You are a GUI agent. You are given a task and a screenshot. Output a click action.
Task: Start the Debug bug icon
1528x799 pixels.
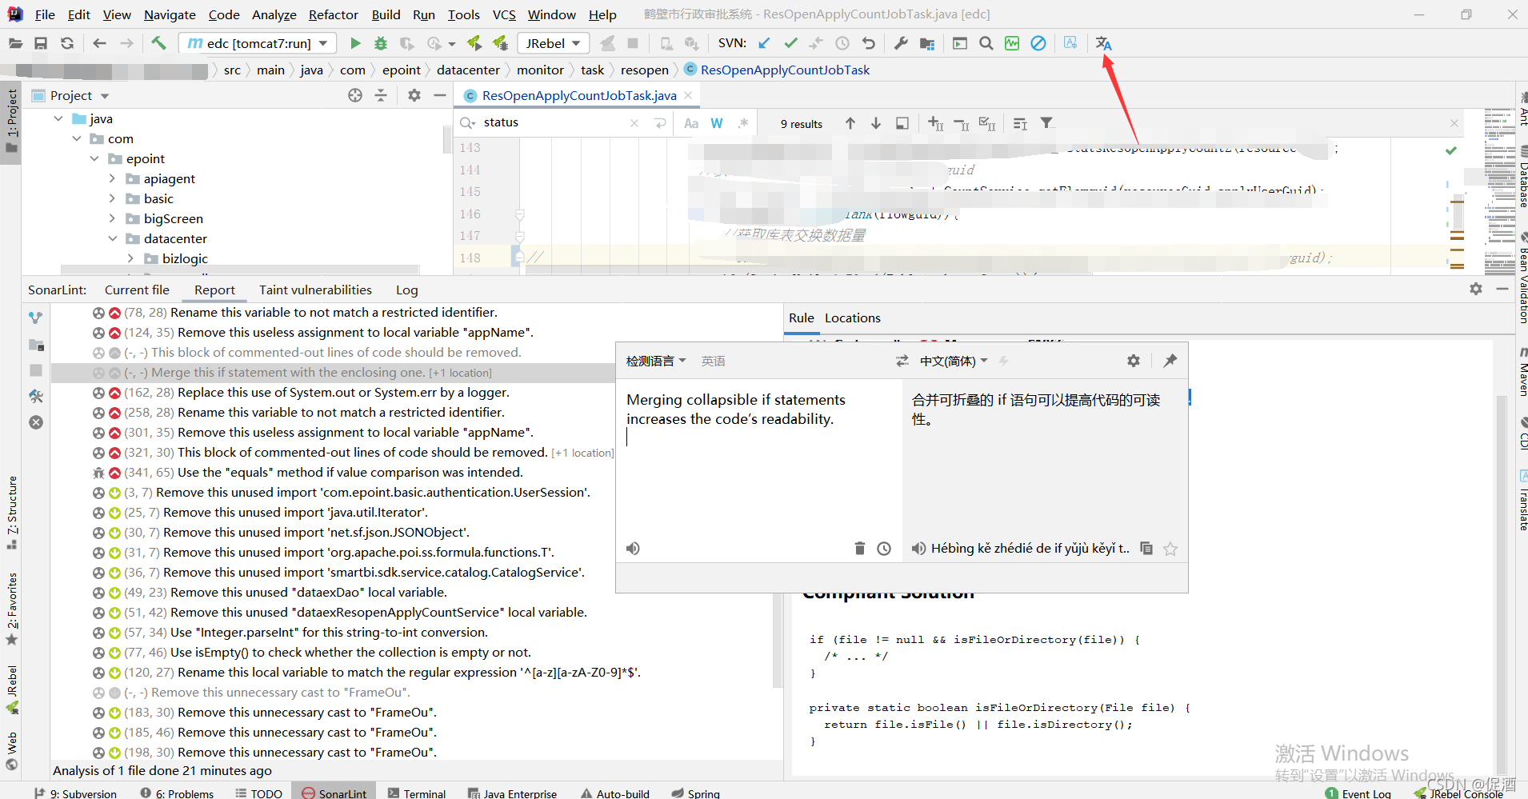(x=381, y=43)
